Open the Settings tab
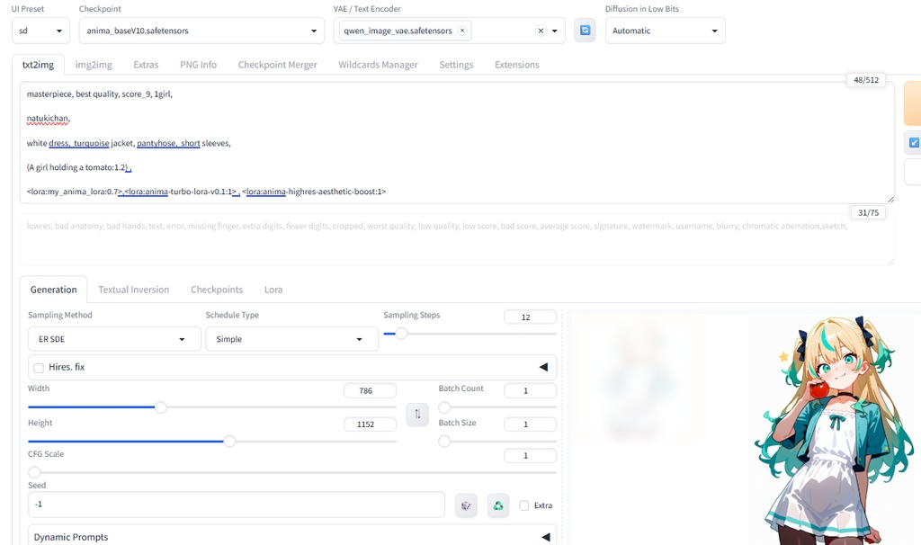The width and height of the screenshot is (921, 545). 456,65
